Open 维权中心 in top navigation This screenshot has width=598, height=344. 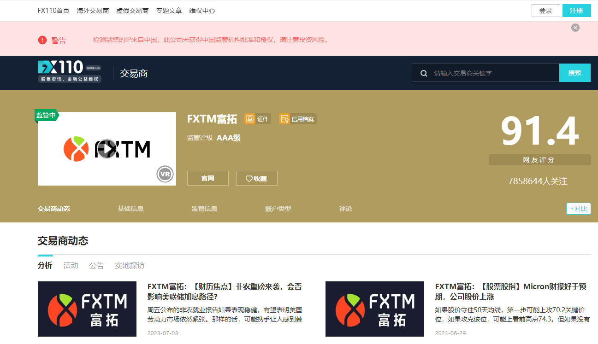tap(202, 11)
